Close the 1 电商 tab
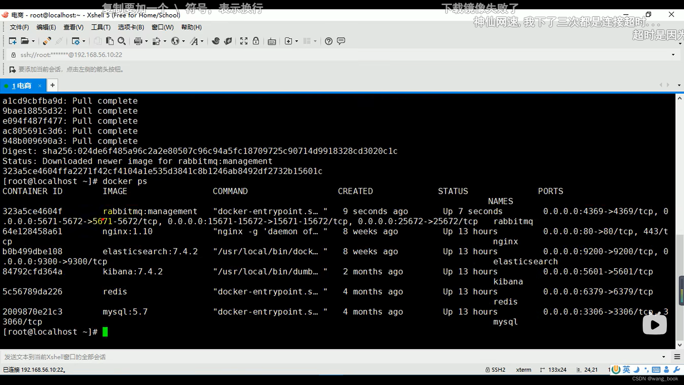This screenshot has height=385, width=684. click(40, 86)
